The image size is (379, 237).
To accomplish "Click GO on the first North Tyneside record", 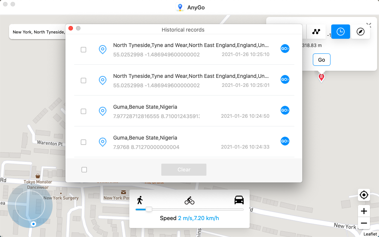I will click(285, 49).
